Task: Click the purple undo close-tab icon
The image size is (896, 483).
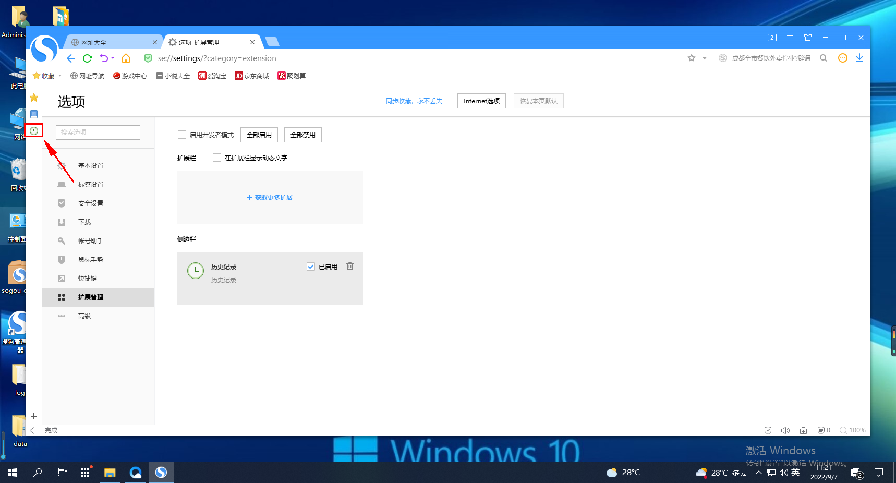Action: [104, 58]
